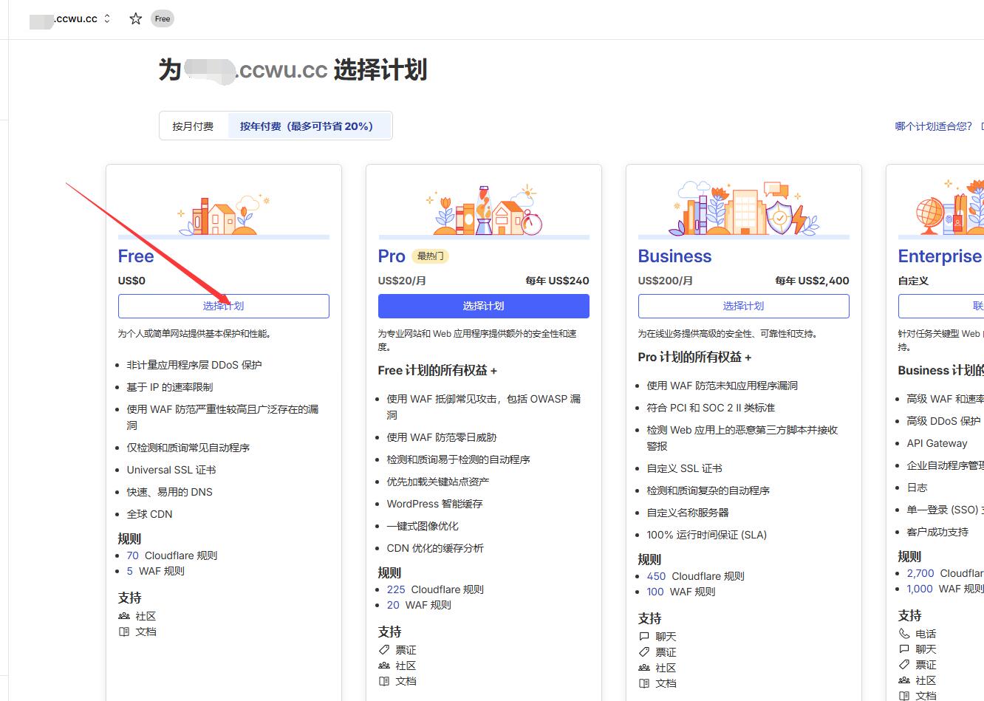Click the 聊天 chat icon in Enterprise support
Image resolution: width=984 pixels, height=701 pixels.
coord(904,649)
